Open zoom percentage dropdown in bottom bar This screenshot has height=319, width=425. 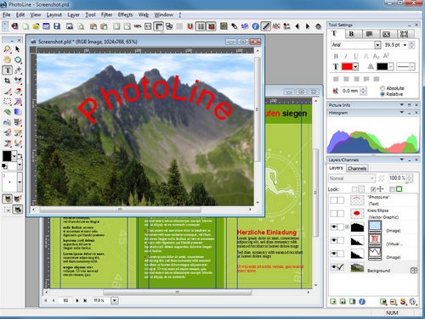[115, 300]
